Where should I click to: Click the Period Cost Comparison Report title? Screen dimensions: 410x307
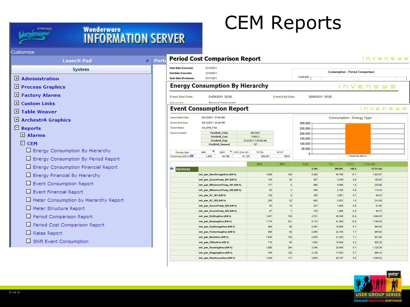[x=215, y=59]
